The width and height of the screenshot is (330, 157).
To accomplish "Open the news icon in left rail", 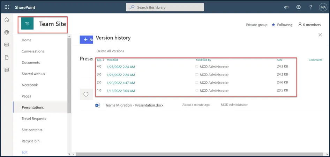I will [x=7, y=45].
